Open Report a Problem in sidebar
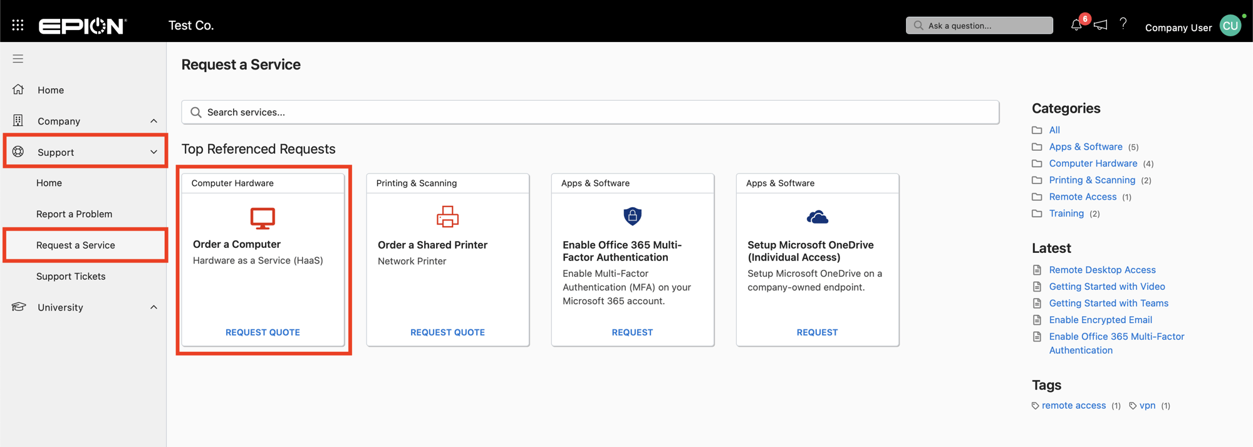 click(x=74, y=214)
